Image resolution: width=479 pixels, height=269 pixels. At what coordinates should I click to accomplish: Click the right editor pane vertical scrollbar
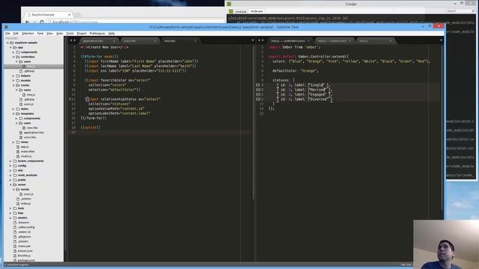click(442, 128)
